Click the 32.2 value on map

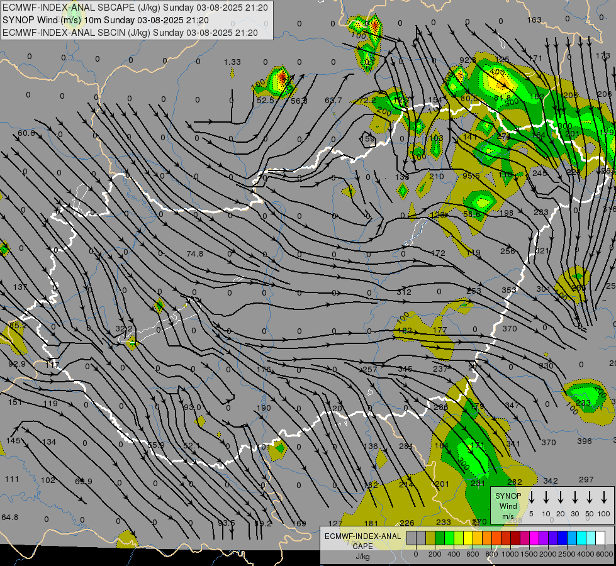(124, 328)
